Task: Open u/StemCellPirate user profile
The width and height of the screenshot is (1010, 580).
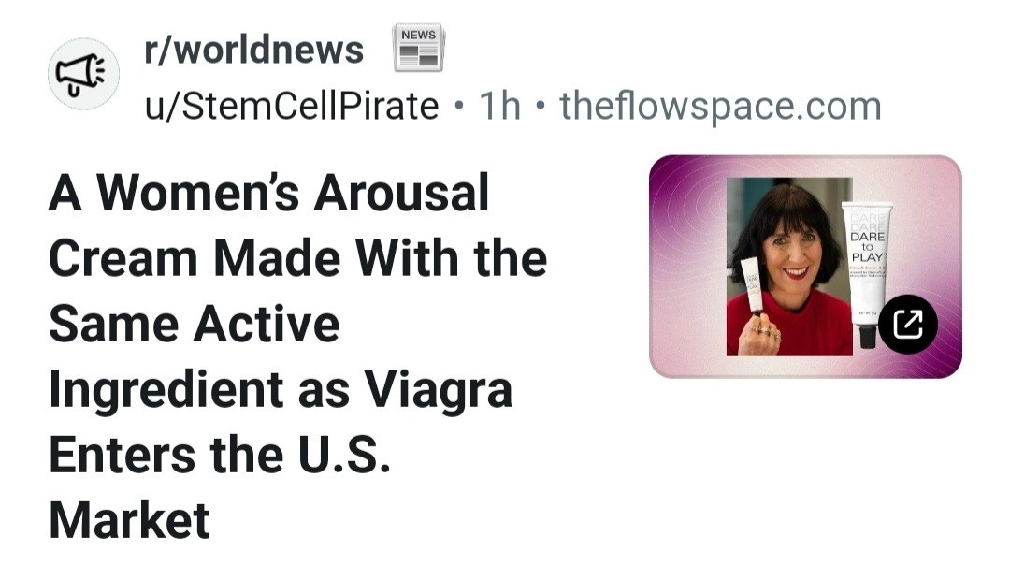Action: [291, 107]
